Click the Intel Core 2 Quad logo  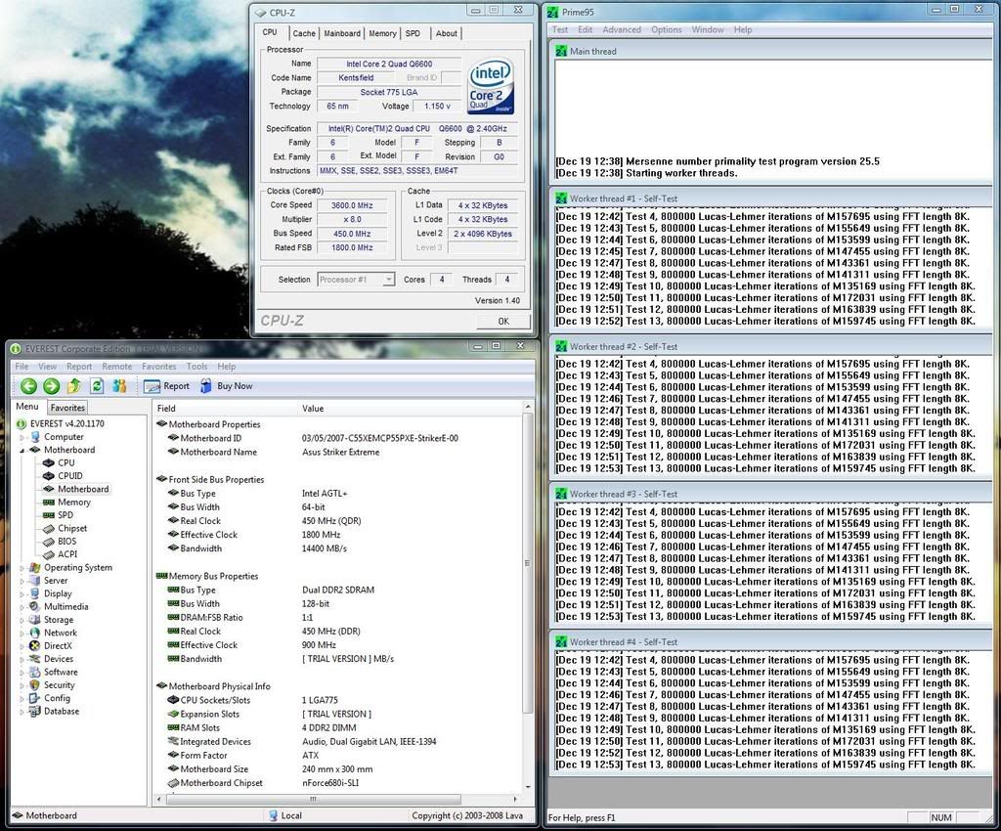point(490,85)
